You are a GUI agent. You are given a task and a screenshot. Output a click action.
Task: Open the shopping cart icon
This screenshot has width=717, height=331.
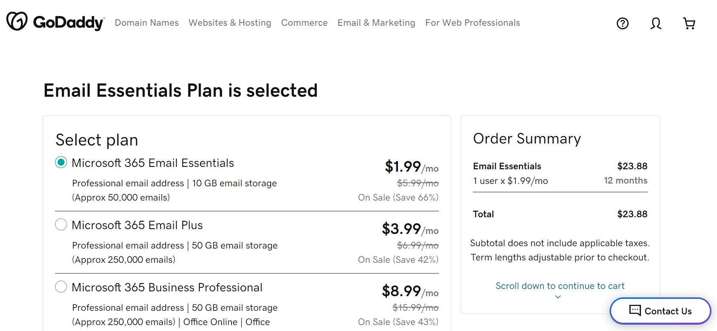coord(689,23)
